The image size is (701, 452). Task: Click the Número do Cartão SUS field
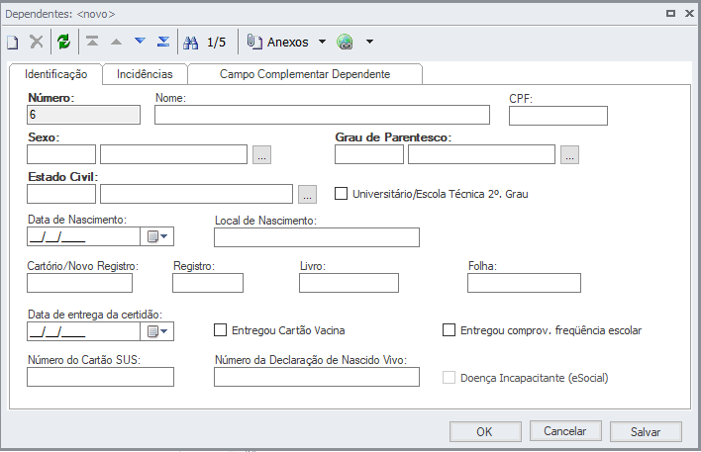pos(101,377)
